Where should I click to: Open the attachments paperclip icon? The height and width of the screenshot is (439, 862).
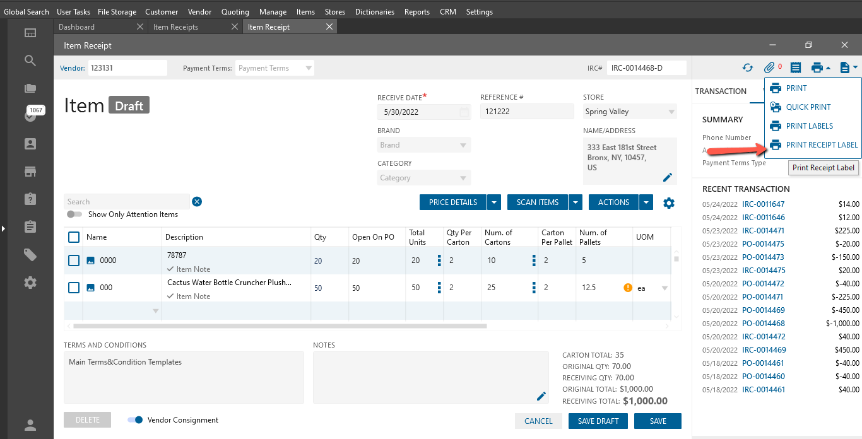[769, 67]
